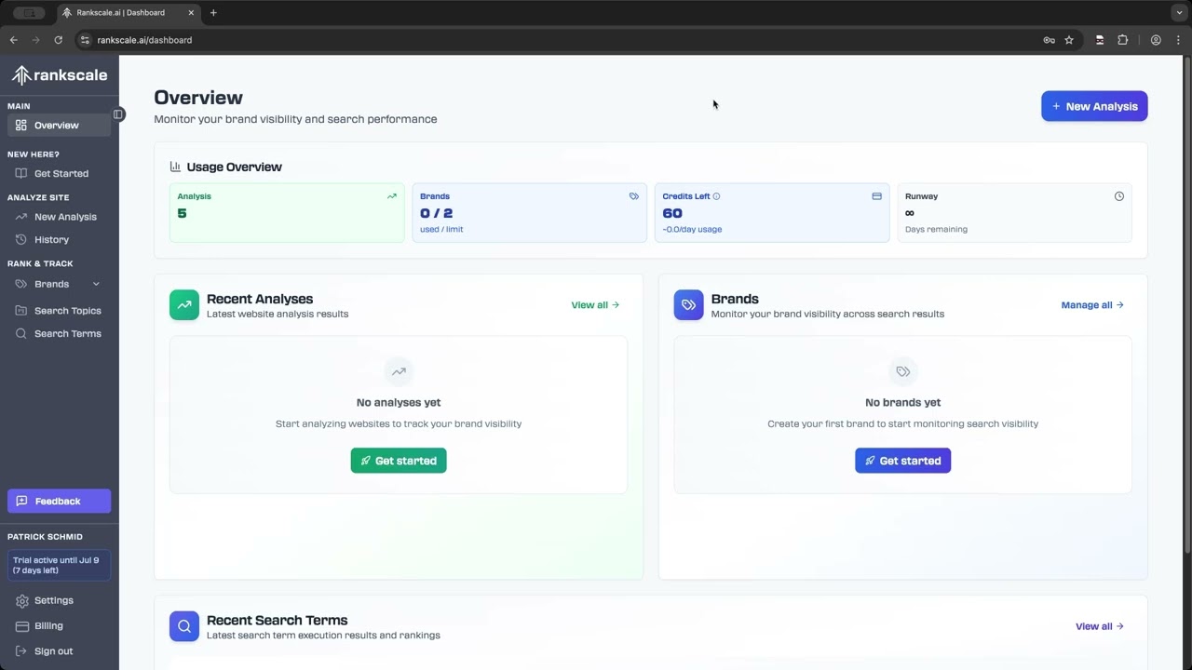Click the Rankscale logo
The image size is (1192, 670).
tap(59, 74)
